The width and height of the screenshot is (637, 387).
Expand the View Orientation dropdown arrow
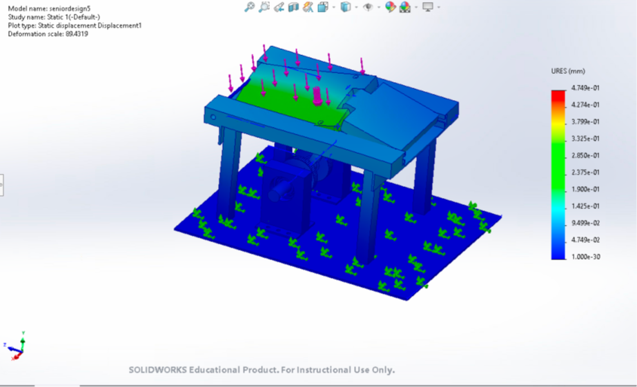pyautogui.click(x=334, y=7)
